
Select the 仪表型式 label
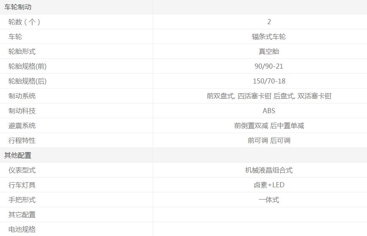pos(22,170)
